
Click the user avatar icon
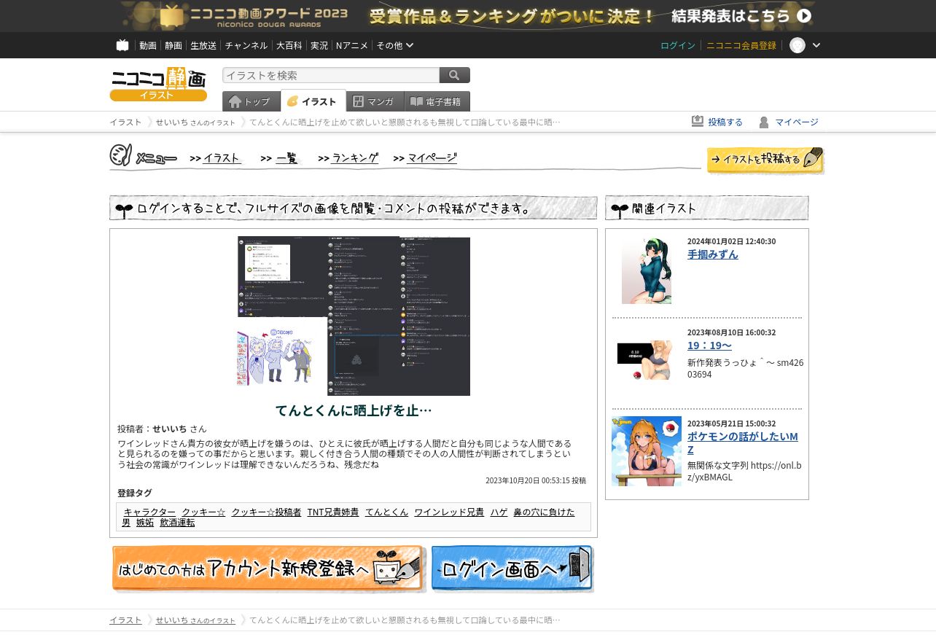click(x=797, y=45)
